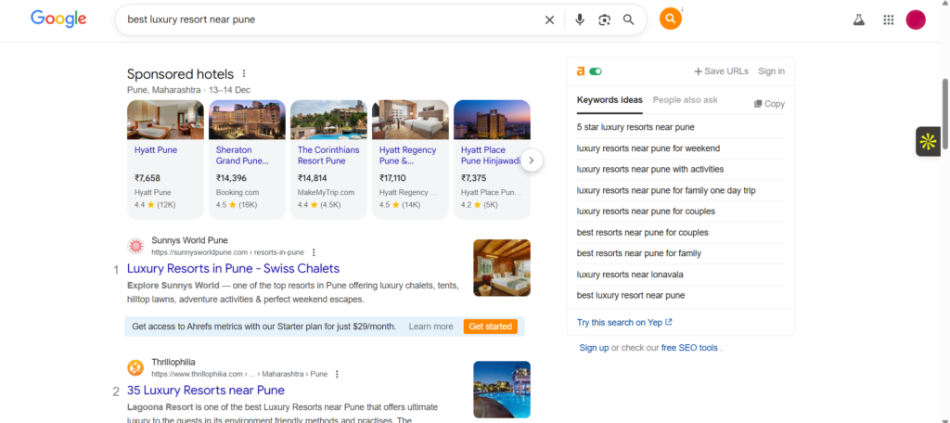Open the Luxury Resorts in Pune - Swiss Chalets result
950x423 pixels.
click(x=233, y=269)
